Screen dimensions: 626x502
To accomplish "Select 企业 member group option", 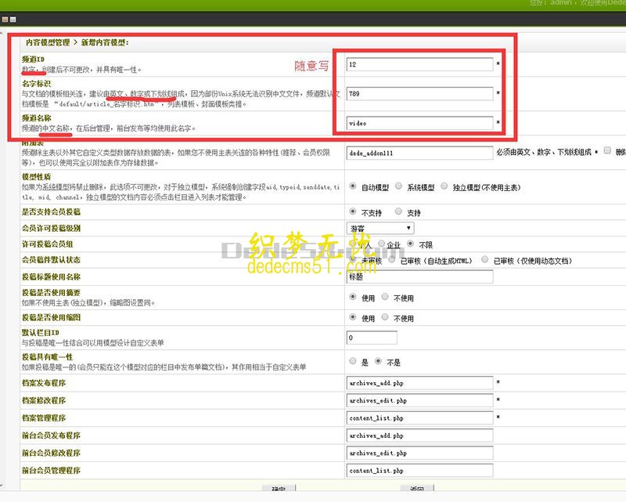I will (380, 243).
